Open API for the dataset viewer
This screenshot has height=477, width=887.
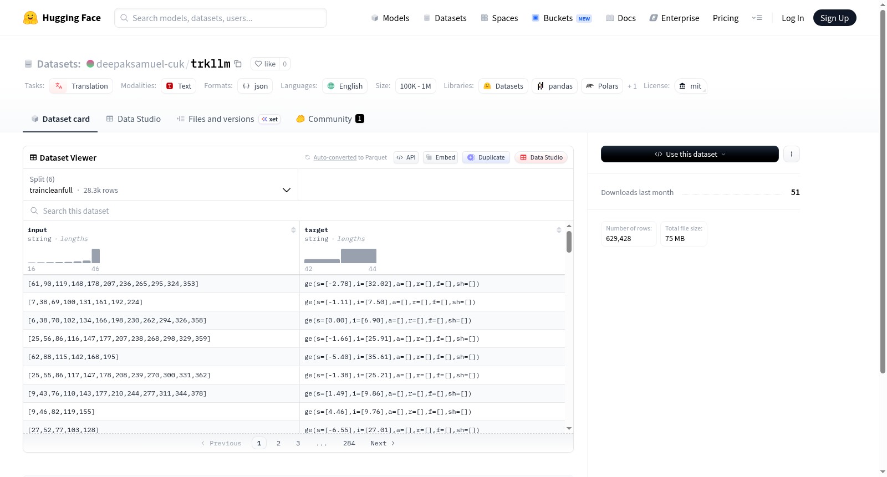pyautogui.click(x=406, y=157)
